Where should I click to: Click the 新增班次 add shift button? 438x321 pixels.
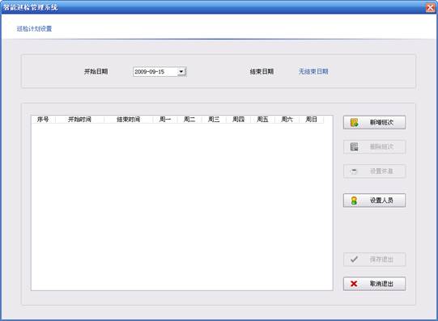coord(374,122)
